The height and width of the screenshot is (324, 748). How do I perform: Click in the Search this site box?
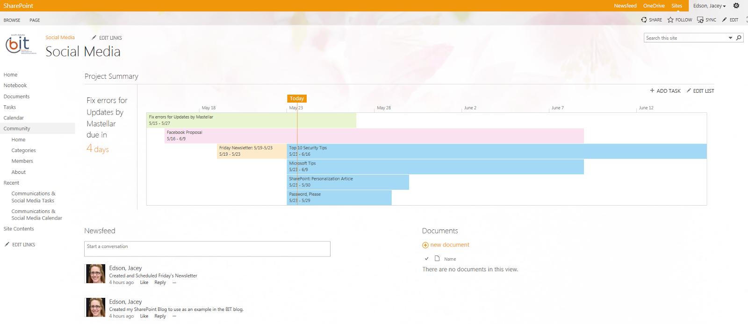point(685,38)
